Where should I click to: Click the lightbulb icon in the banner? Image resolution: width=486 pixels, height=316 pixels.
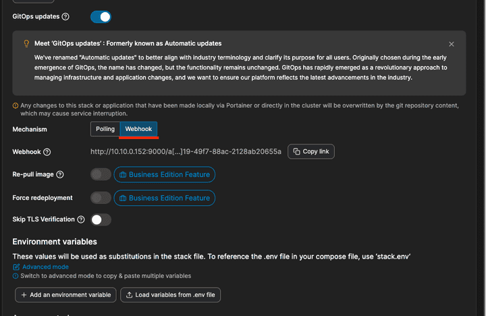click(x=26, y=44)
